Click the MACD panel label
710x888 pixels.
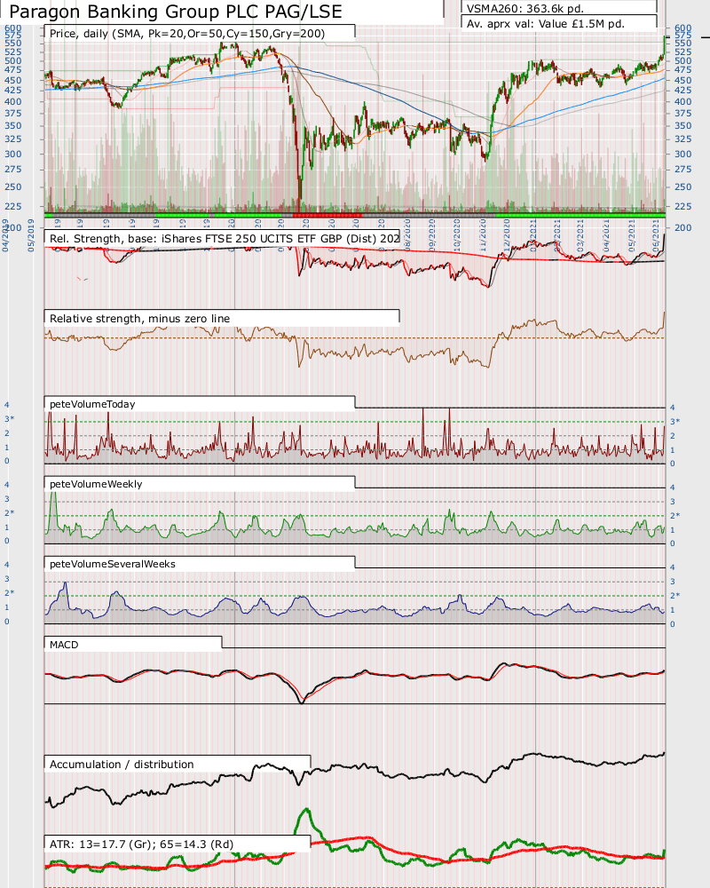pyautogui.click(x=64, y=645)
